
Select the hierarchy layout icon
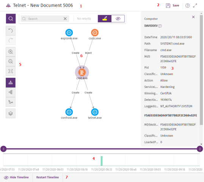click(11, 83)
